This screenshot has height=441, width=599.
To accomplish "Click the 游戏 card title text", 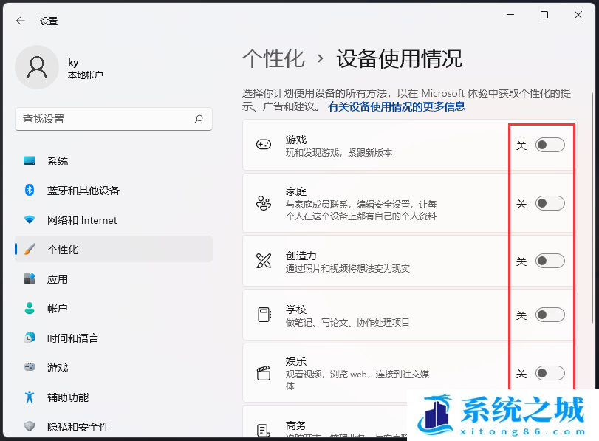I will click(296, 140).
